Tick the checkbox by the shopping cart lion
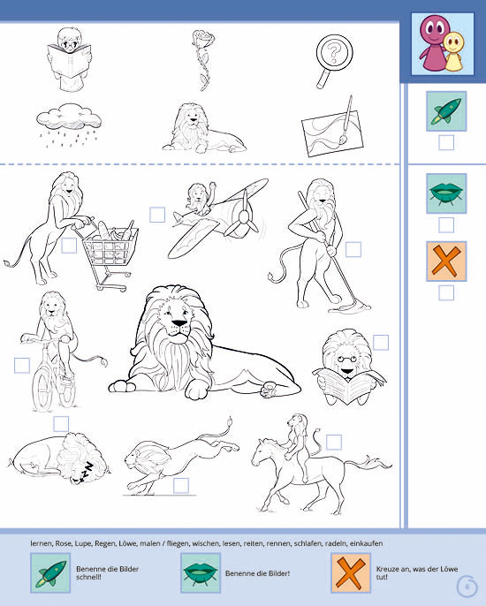The width and height of the screenshot is (486, 606). pos(69,246)
